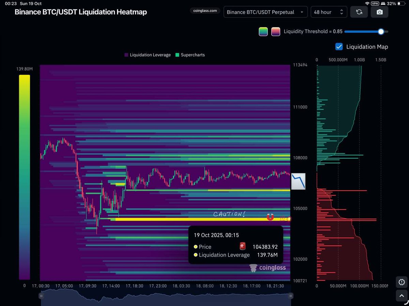Click the coinglass.com badge link
The image size is (409, 306).
tap(205, 11)
